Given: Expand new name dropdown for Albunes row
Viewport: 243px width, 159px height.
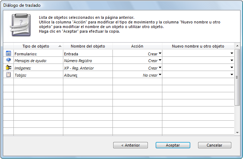Looking at the screenshot, I should pos(232,75).
